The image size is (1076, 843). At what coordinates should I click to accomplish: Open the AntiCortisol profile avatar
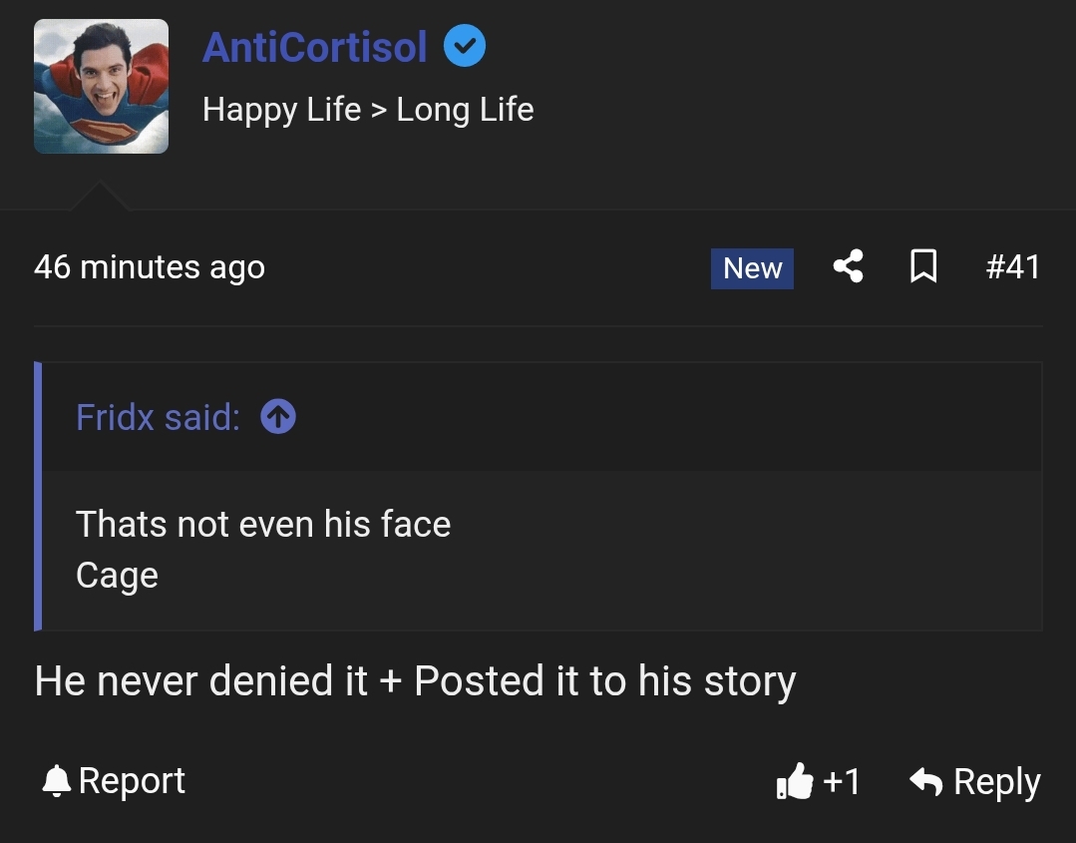click(101, 87)
